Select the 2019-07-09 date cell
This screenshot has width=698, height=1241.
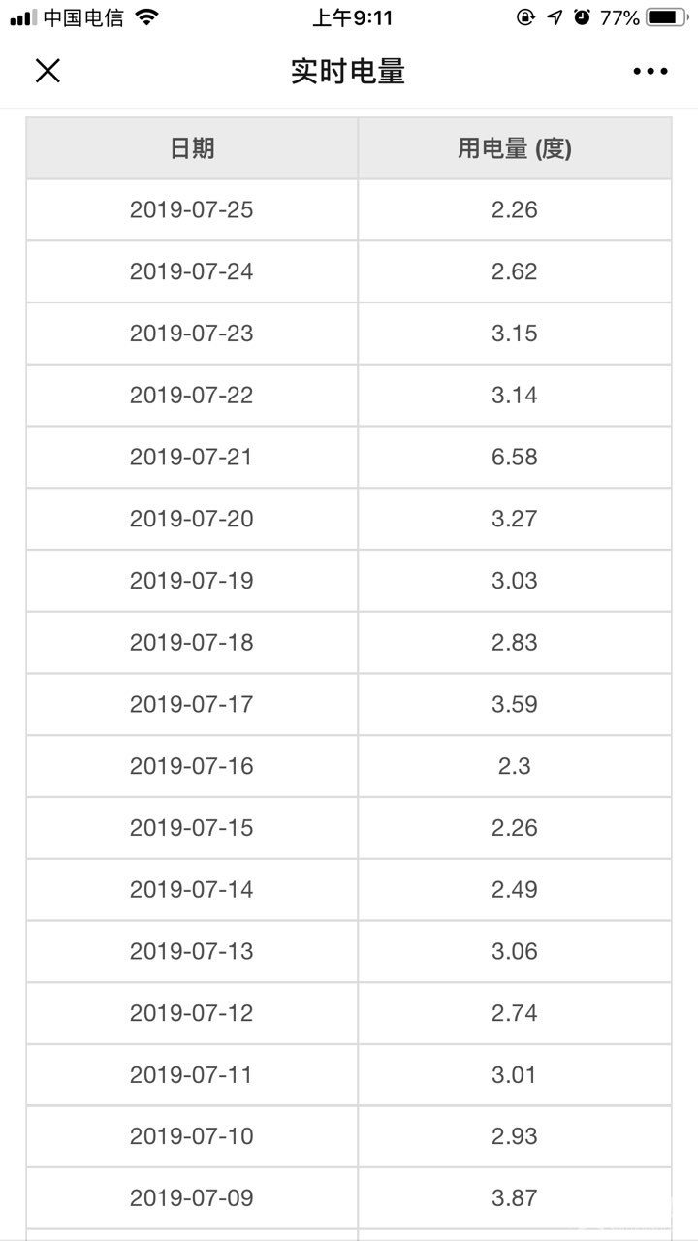click(x=192, y=1197)
